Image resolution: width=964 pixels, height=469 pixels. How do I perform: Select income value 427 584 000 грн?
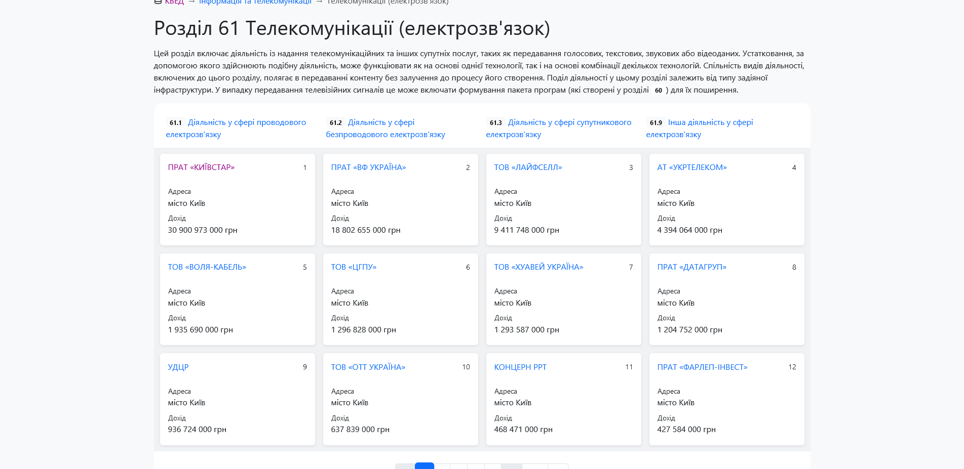pyautogui.click(x=686, y=430)
